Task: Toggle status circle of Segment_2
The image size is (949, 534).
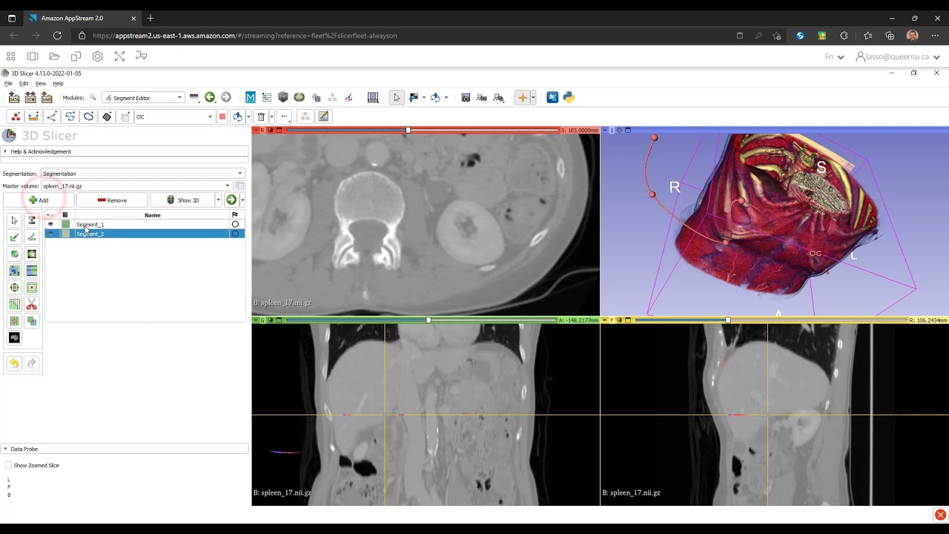Action: pos(235,234)
